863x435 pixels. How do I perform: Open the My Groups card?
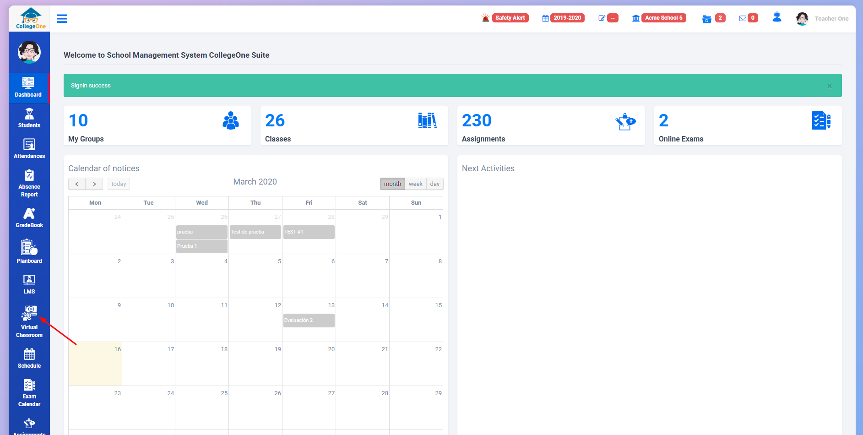tap(157, 126)
